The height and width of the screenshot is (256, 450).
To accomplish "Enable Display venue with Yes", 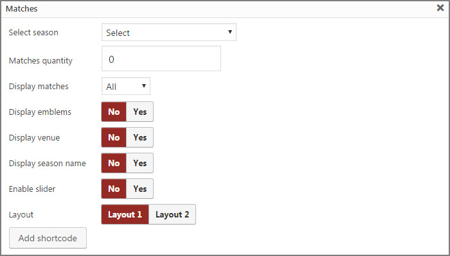I will tap(139, 137).
